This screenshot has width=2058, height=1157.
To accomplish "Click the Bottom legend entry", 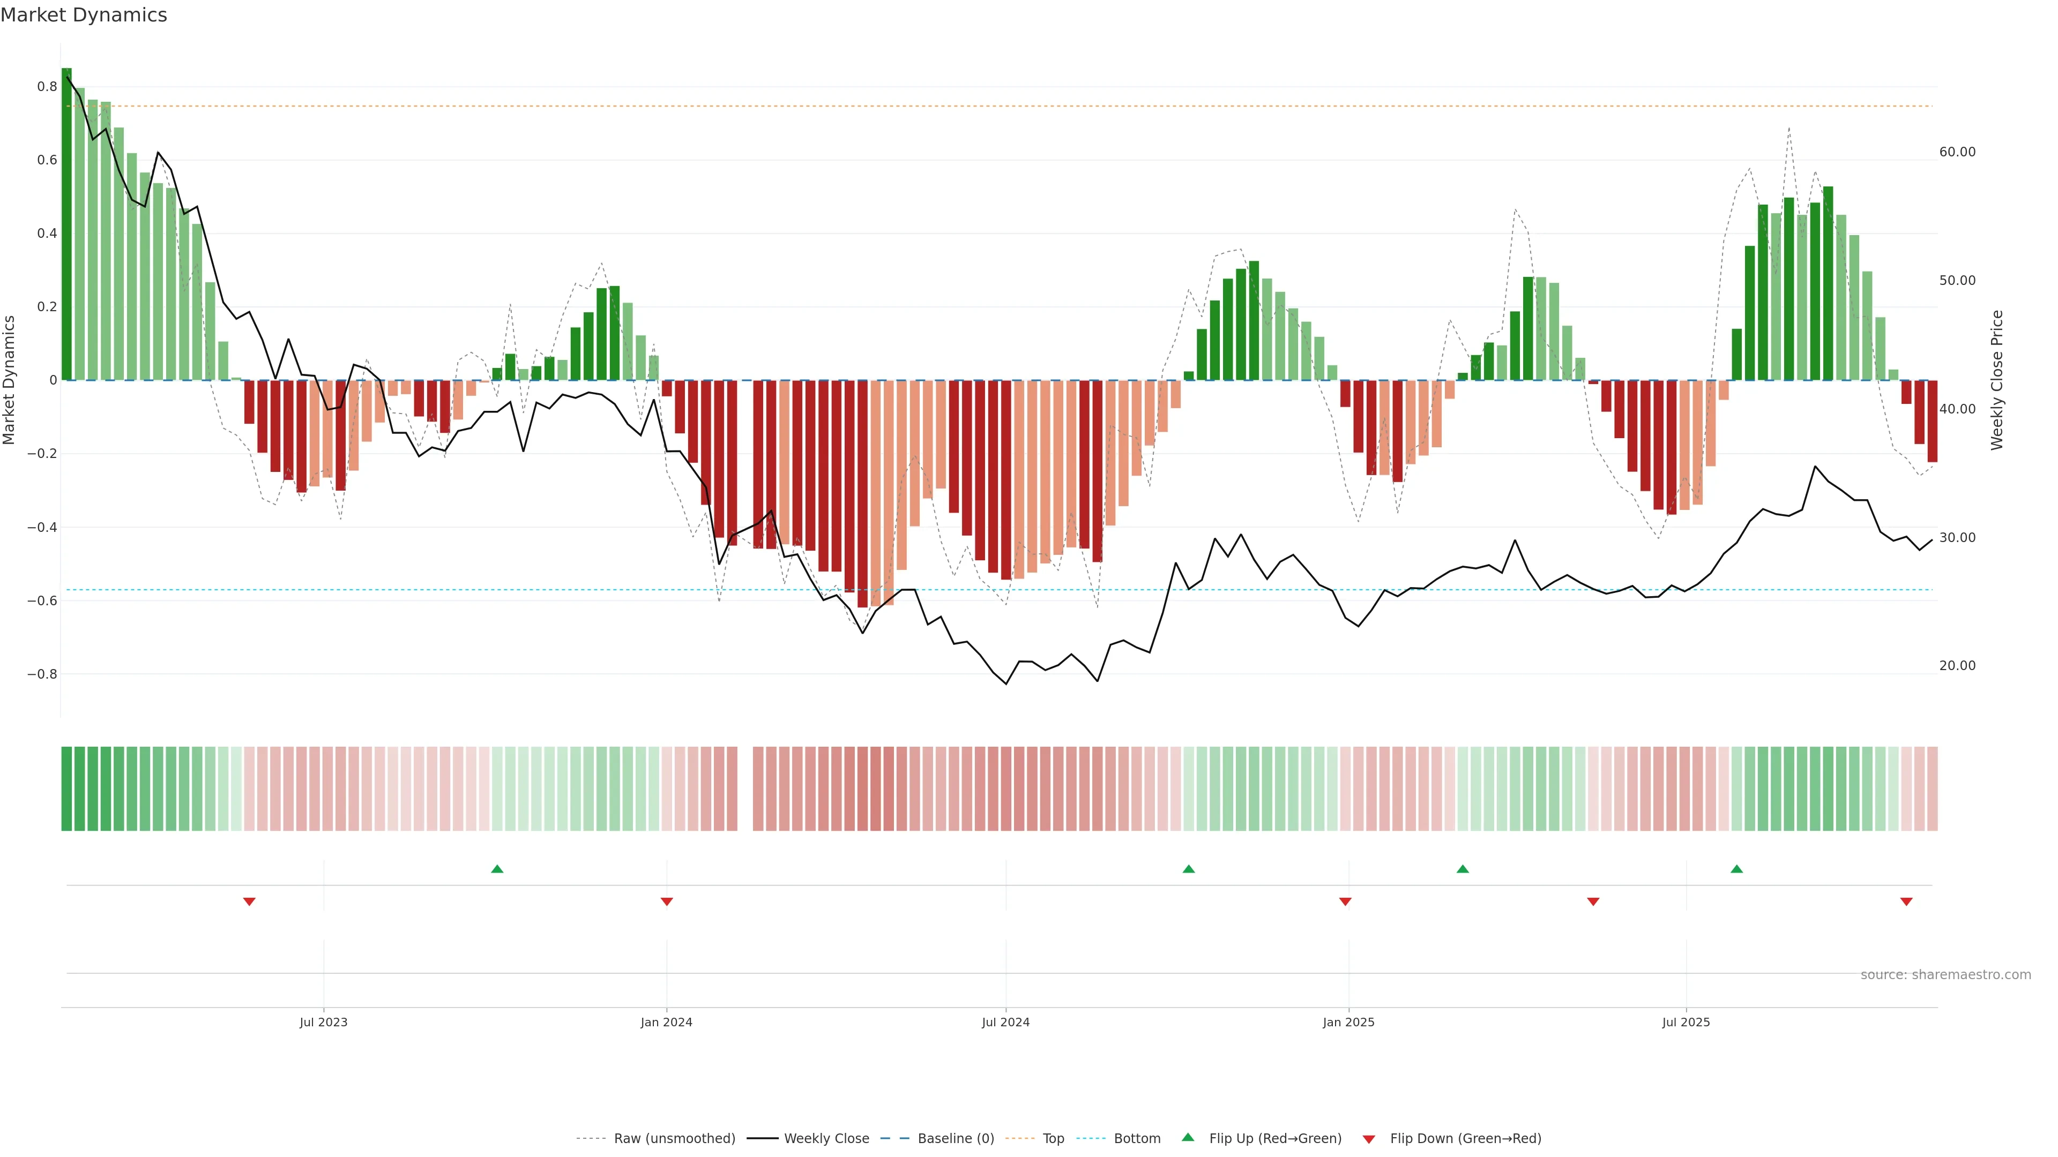I will 1137,1139.
